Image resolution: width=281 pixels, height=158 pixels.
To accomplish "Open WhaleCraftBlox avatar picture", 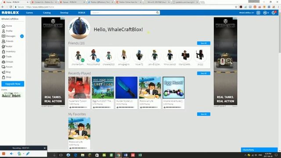I will pos(79,28).
